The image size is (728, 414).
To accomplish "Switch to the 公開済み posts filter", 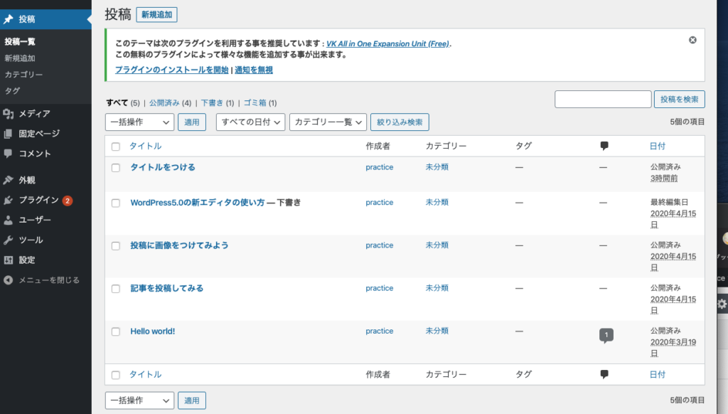I will [165, 102].
